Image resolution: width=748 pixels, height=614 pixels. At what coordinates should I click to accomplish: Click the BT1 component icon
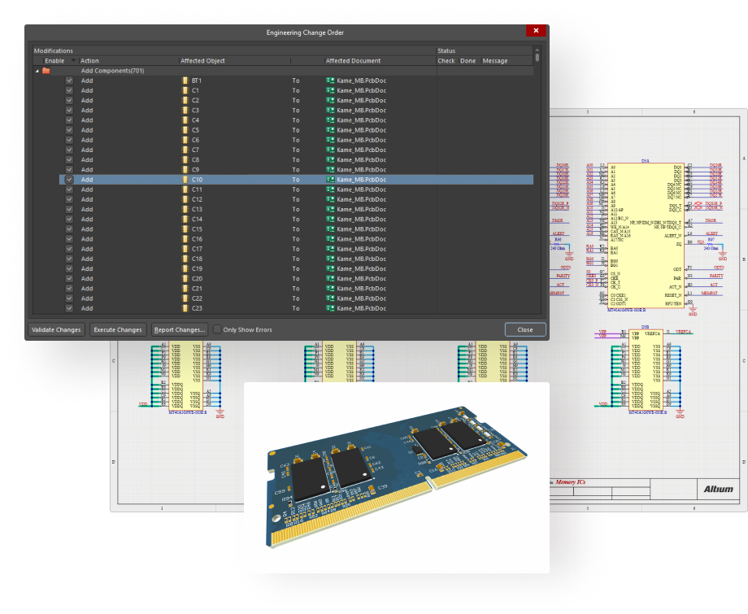pyautogui.click(x=185, y=81)
